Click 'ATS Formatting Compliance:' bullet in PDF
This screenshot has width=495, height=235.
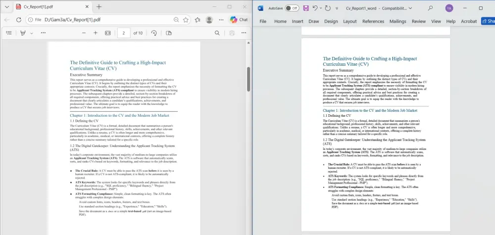coord(95,193)
